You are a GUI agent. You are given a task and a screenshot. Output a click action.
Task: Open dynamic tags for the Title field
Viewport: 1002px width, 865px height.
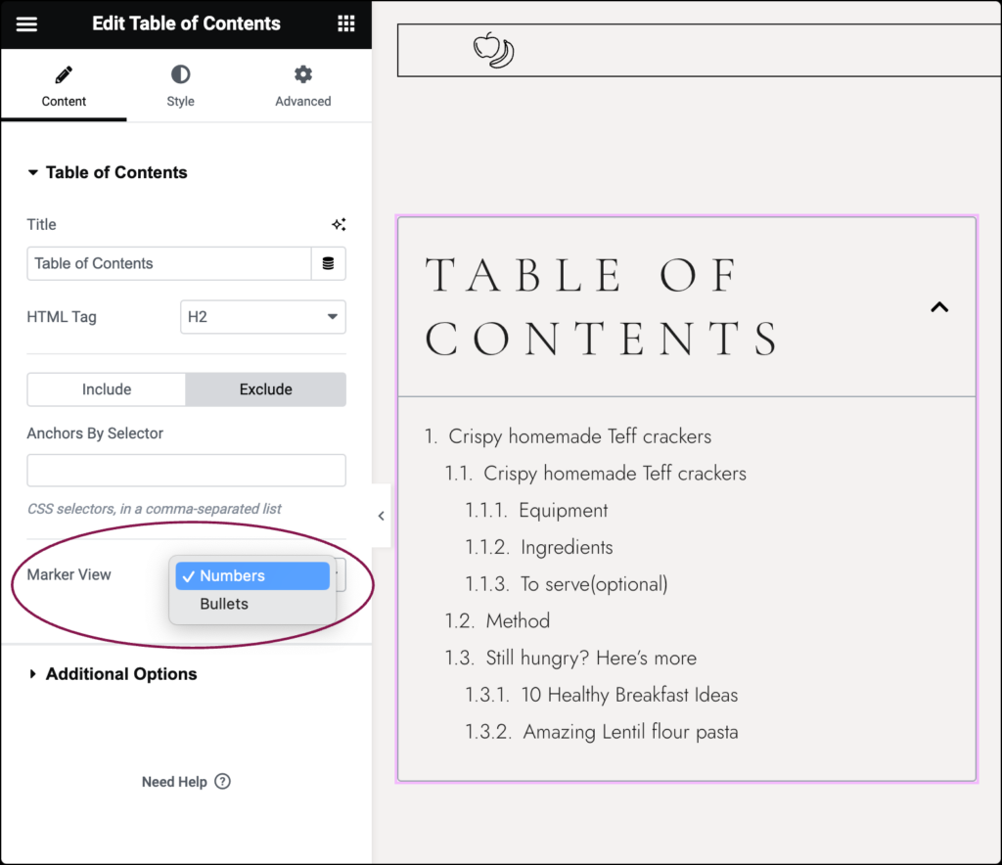click(329, 263)
